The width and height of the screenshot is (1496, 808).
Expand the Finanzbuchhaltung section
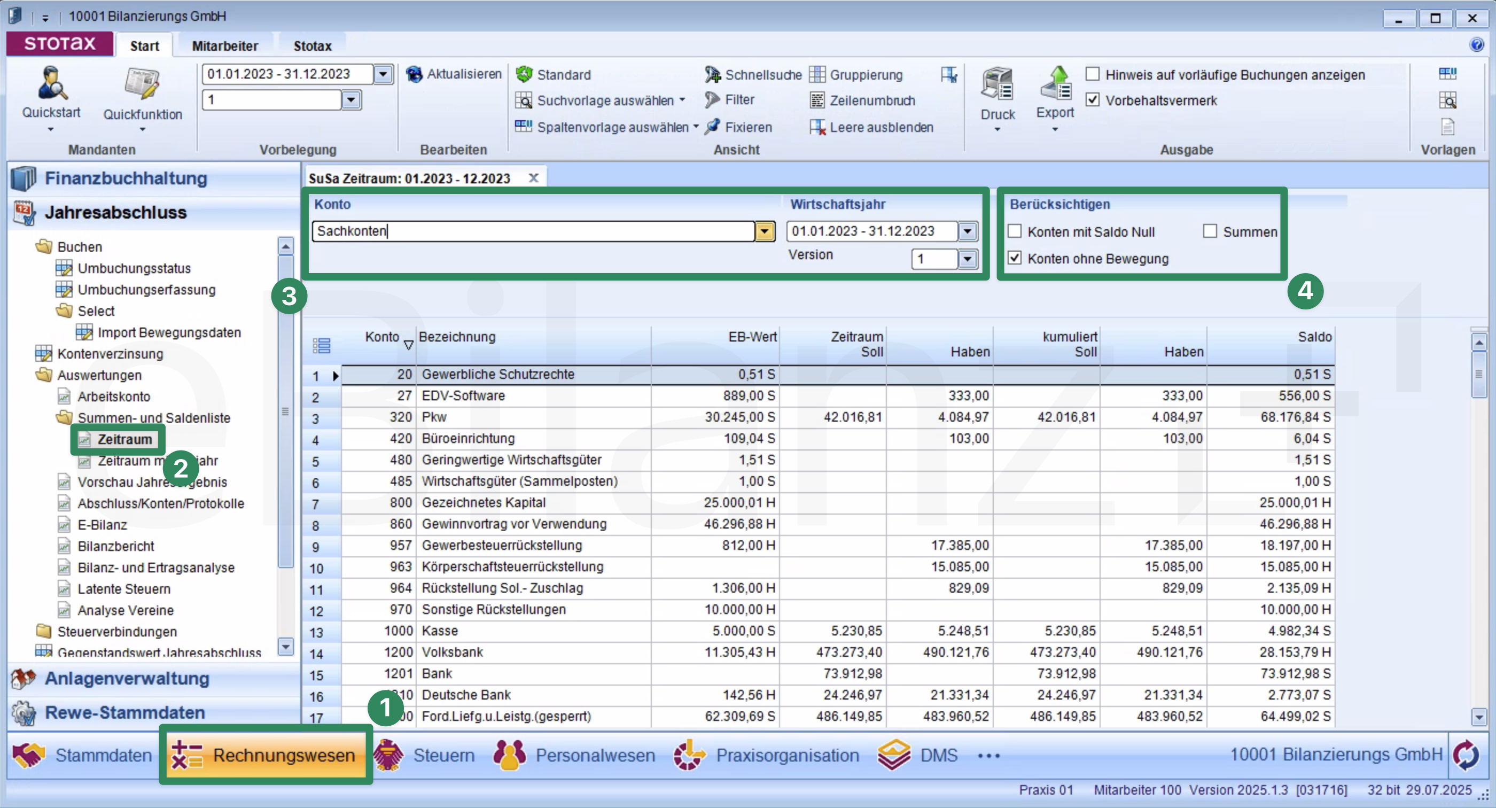point(154,178)
